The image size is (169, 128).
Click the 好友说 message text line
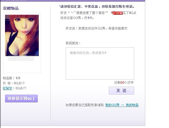96,28
